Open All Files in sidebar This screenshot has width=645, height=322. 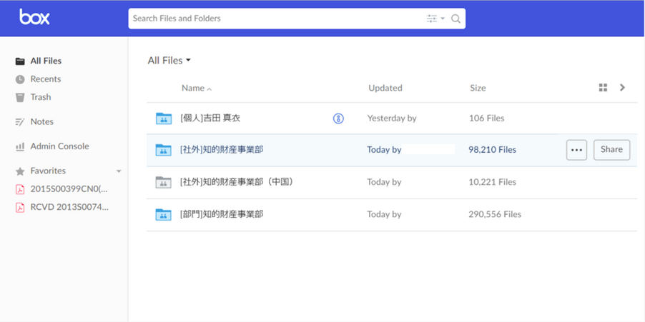(x=45, y=61)
